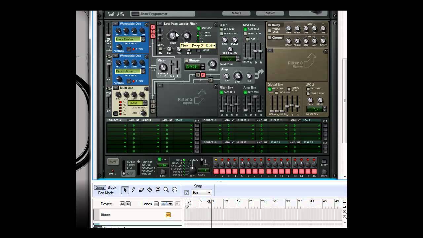The width and height of the screenshot is (423, 238).
Task: Toggle Self Osc on the Ladder Filter
Action: 199,28
